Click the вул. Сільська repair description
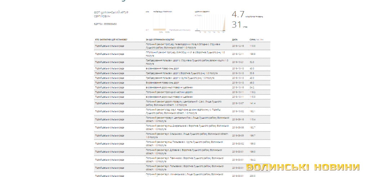 coord(187,135)
